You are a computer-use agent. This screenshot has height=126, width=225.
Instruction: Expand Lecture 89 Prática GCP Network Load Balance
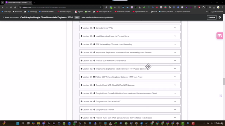[175, 61]
